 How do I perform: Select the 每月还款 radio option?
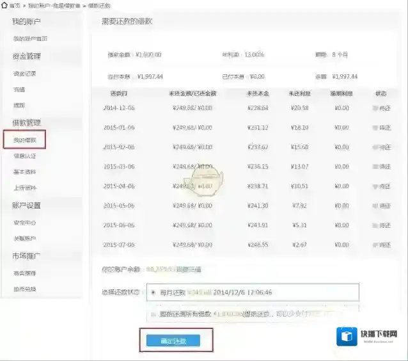[x=153, y=293]
